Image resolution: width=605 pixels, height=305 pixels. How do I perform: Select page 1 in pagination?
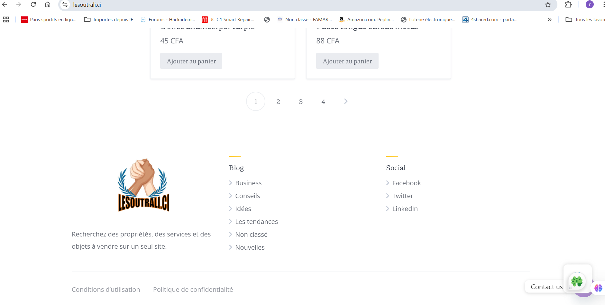tap(256, 101)
